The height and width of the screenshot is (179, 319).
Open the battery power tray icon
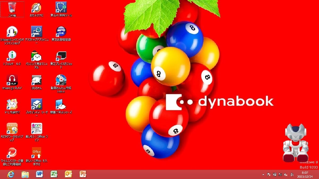click(x=275, y=174)
